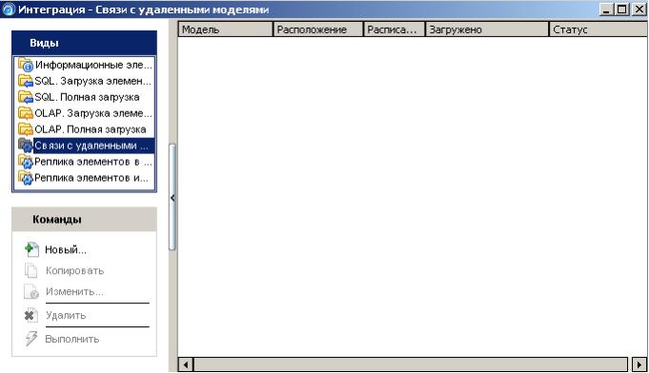Click the horizontal scrollbar left arrow

point(186,364)
